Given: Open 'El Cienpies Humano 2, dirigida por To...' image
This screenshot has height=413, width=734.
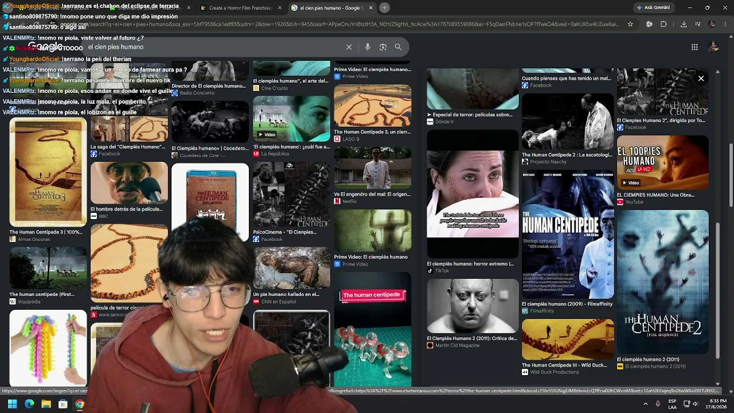Looking at the screenshot, I should click(663, 93).
